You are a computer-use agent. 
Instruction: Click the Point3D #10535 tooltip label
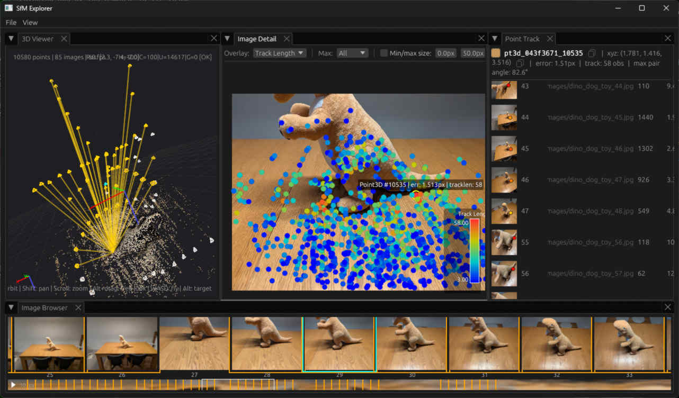[421, 184]
